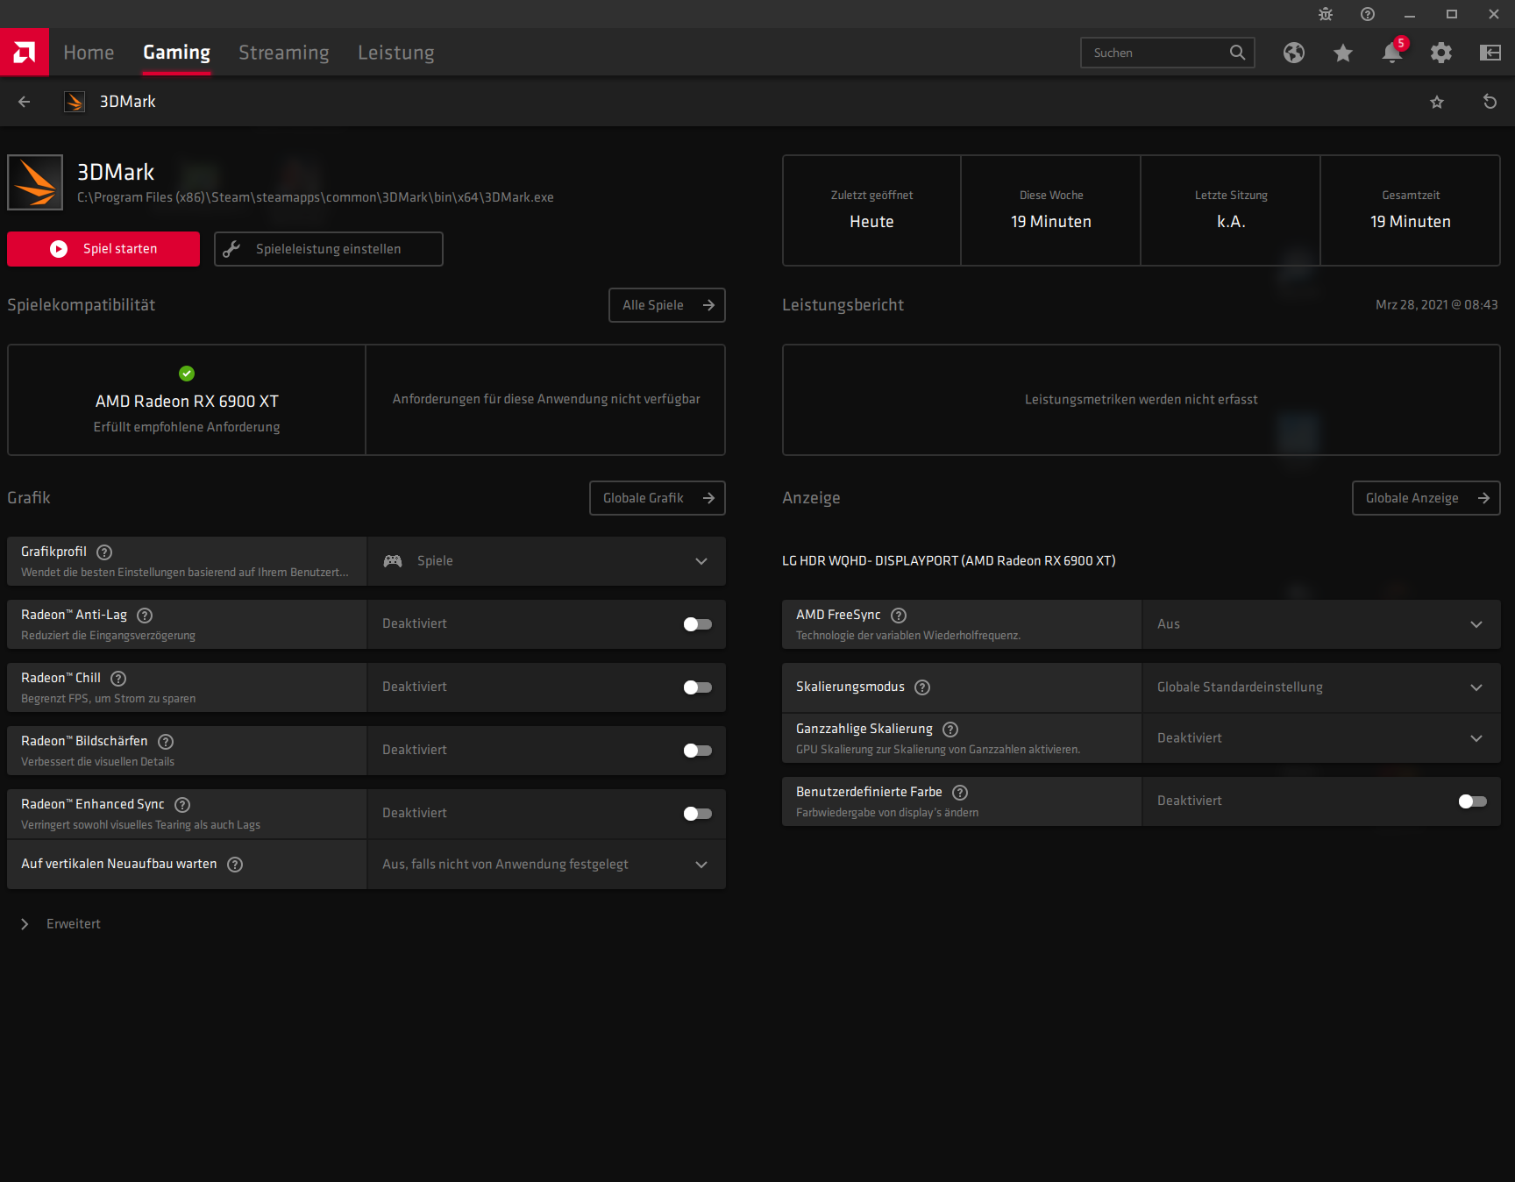Open the web browser globe icon
1515x1182 pixels.
click(1294, 53)
